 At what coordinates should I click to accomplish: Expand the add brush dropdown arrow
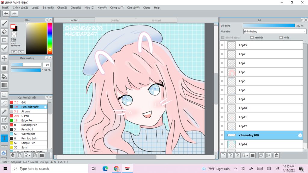click(29, 155)
